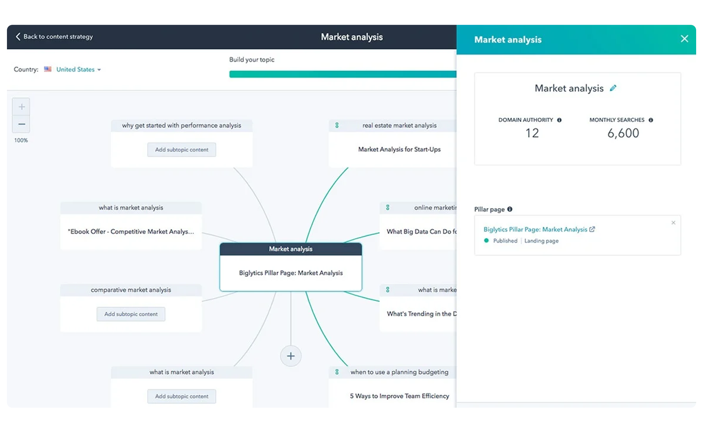The width and height of the screenshot is (702, 438).
Task: Go back to content strategy
Action: click(x=54, y=36)
